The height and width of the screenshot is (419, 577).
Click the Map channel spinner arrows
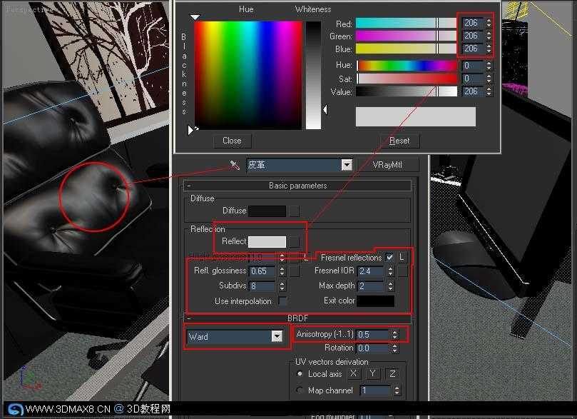click(397, 390)
